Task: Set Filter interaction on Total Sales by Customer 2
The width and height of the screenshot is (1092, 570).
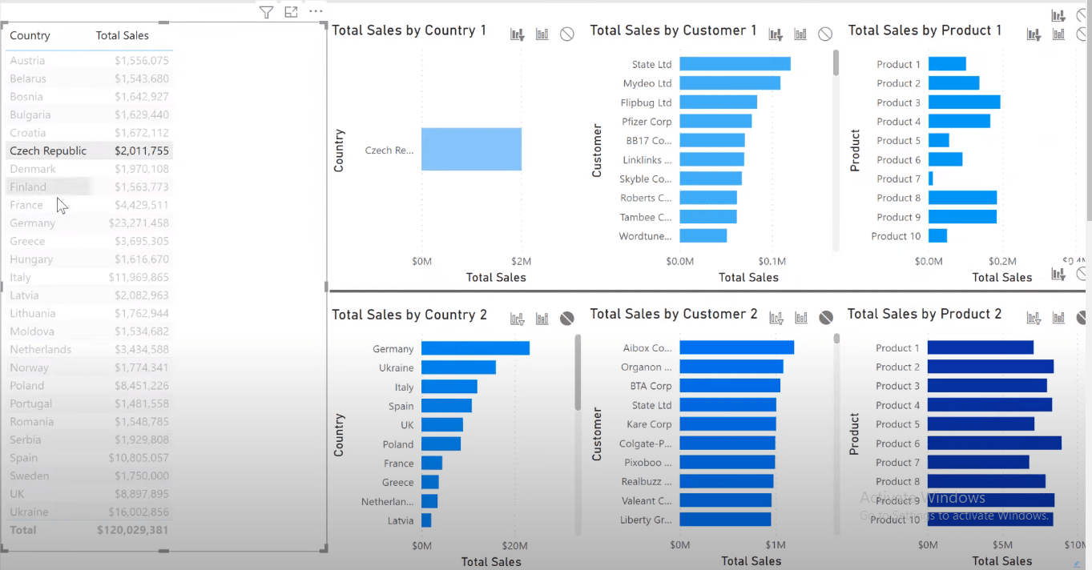Action: tap(776, 318)
